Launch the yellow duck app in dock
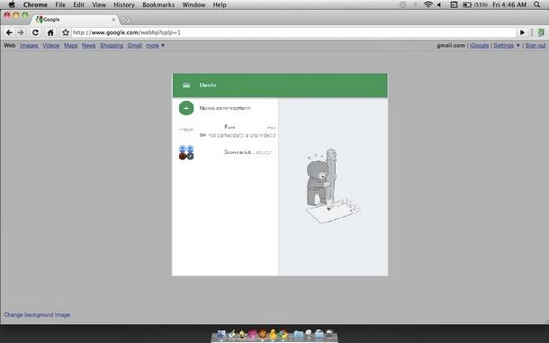The height and width of the screenshot is (343, 549). (x=273, y=334)
